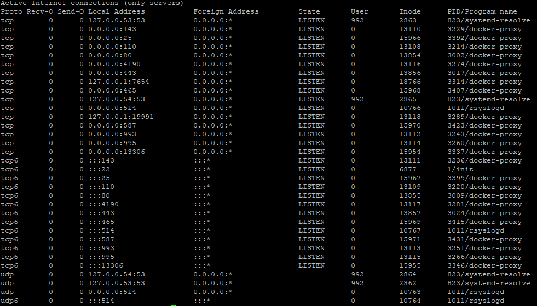Select local address 0.0.0.0:995
Screen dimensions: 537x306
(112, 143)
